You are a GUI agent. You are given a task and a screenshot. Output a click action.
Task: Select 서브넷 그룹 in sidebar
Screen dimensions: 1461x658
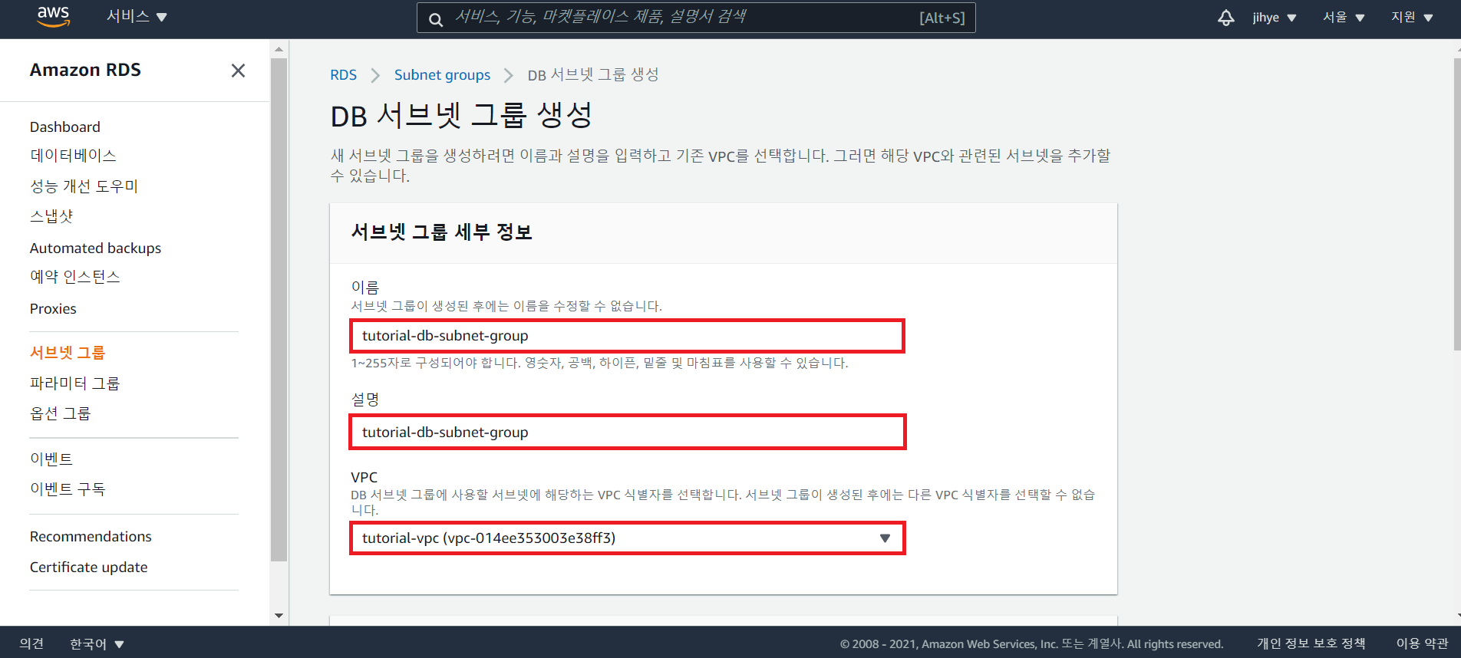pos(68,353)
